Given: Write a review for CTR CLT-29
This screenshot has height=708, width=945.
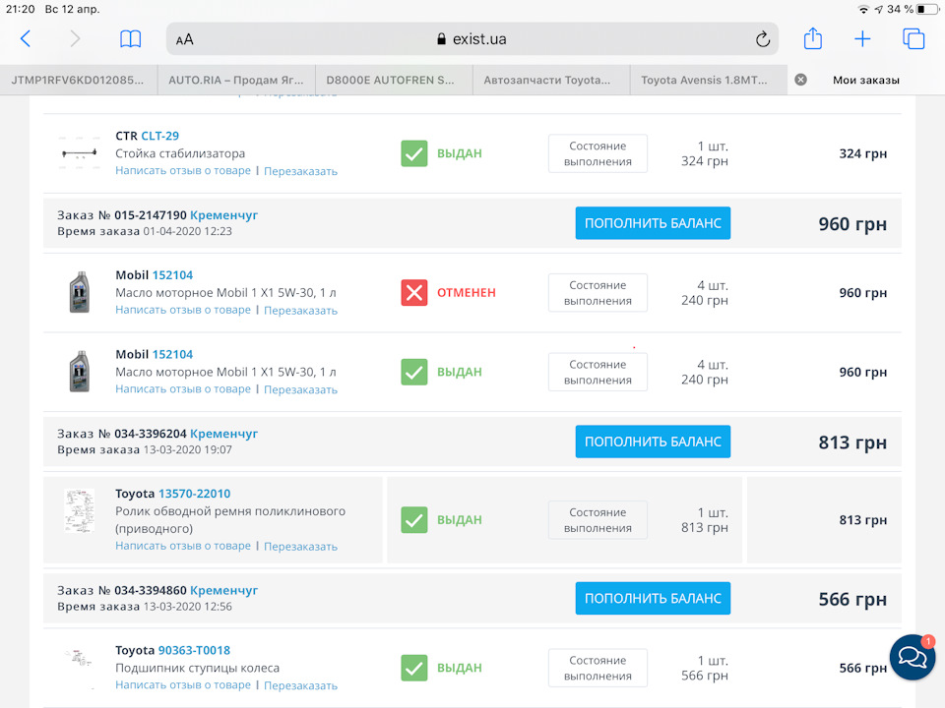Looking at the screenshot, I should coord(183,171).
